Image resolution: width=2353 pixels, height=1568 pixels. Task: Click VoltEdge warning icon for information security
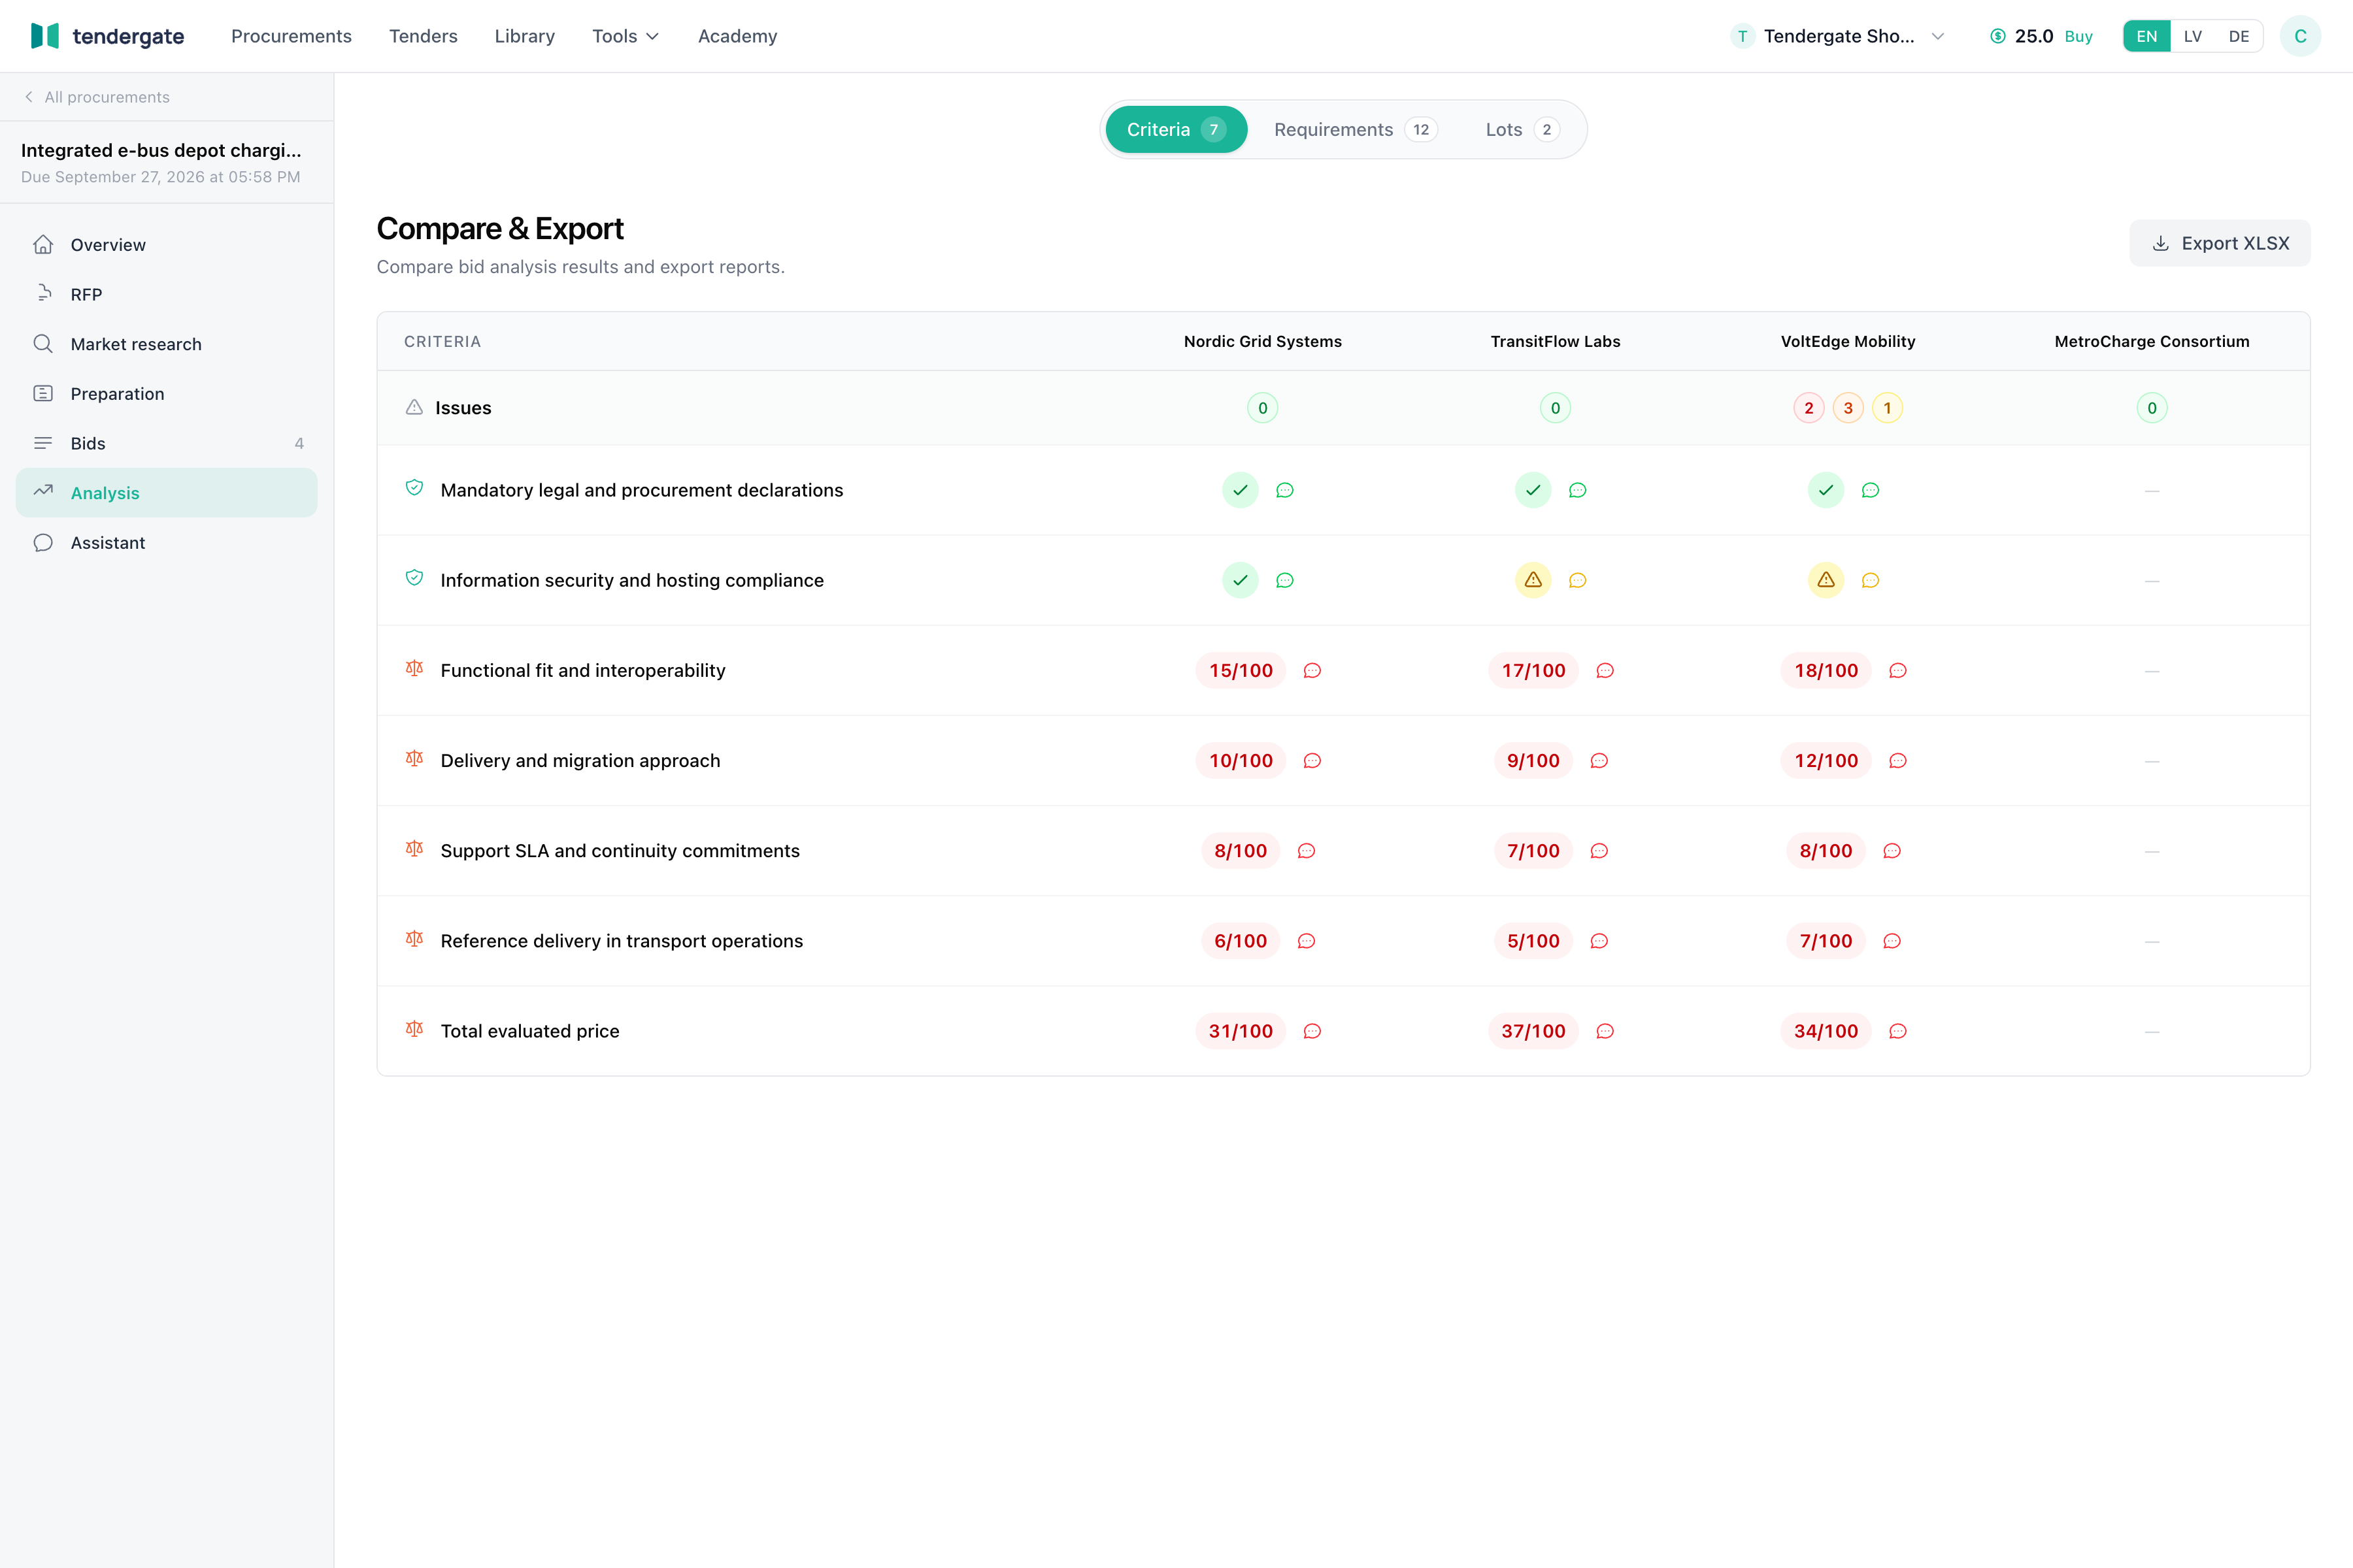pyautogui.click(x=1826, y=580)
